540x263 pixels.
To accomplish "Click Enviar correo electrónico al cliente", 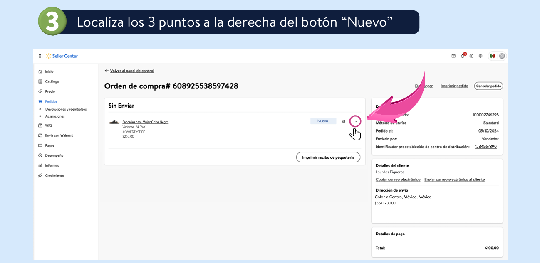I will pyautogui.click(x=454, y=179).
